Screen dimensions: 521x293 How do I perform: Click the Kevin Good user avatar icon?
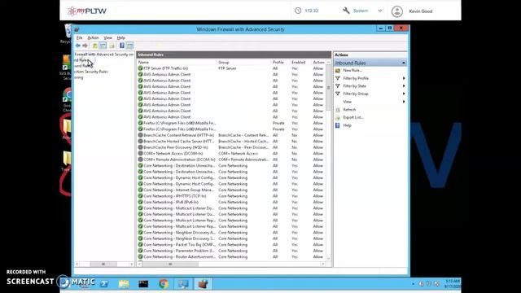(x=397, y=11)
